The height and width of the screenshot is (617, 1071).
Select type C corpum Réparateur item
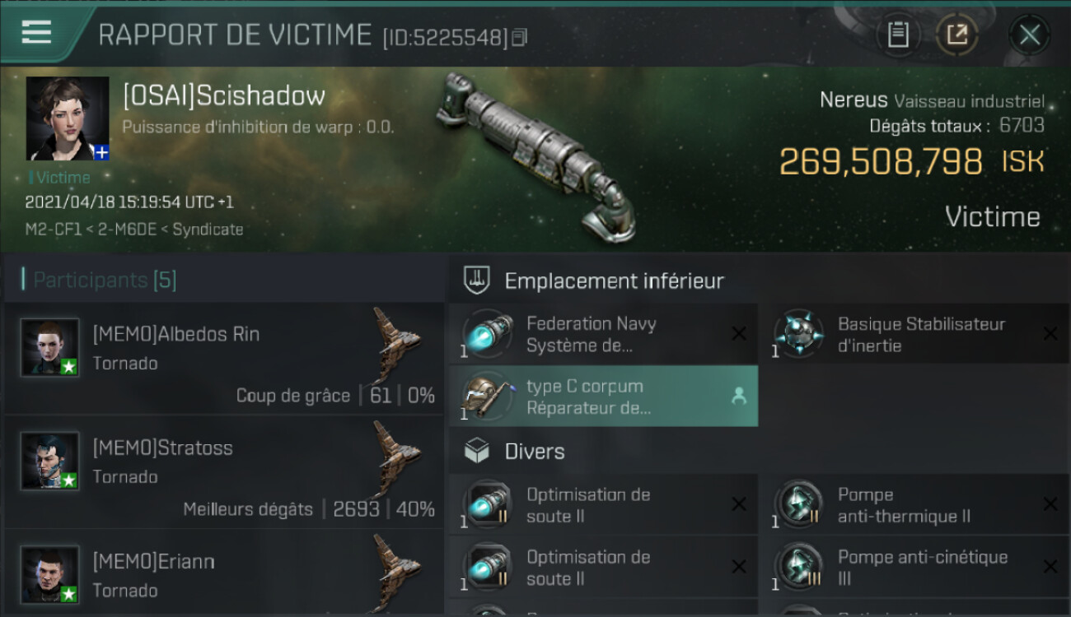[x=603, y=397]
